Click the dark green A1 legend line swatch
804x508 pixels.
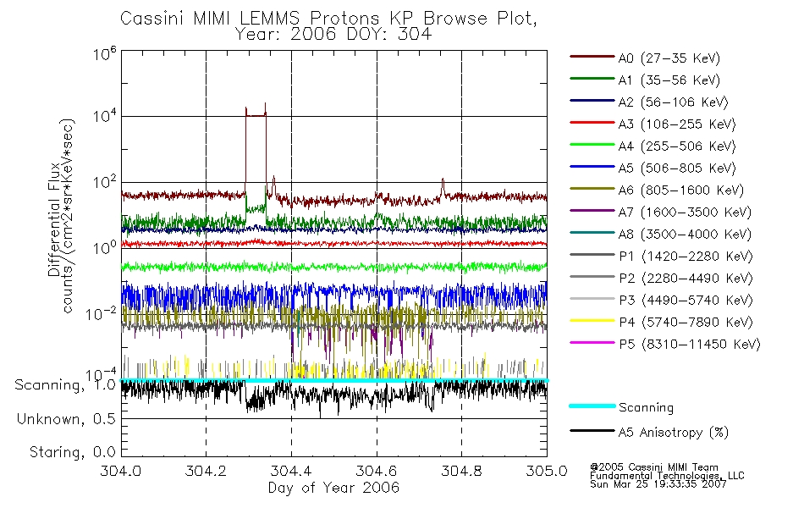coord(592,79)
